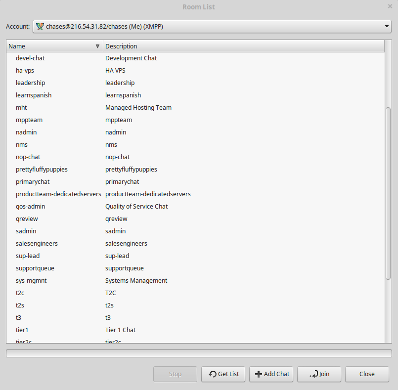This screenshot has height=390, width=398.
Task: Click the Description column header
Action: pos(243,46)
